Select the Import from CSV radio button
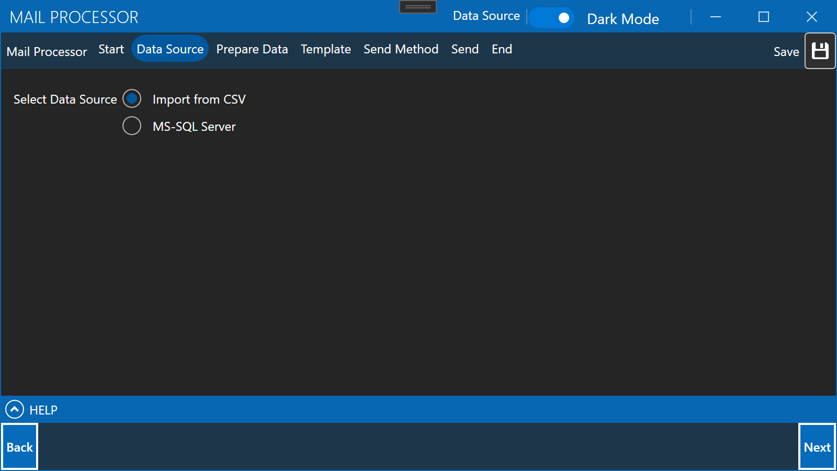The width and height of the screenshot is (837, 471). [132, 98]
